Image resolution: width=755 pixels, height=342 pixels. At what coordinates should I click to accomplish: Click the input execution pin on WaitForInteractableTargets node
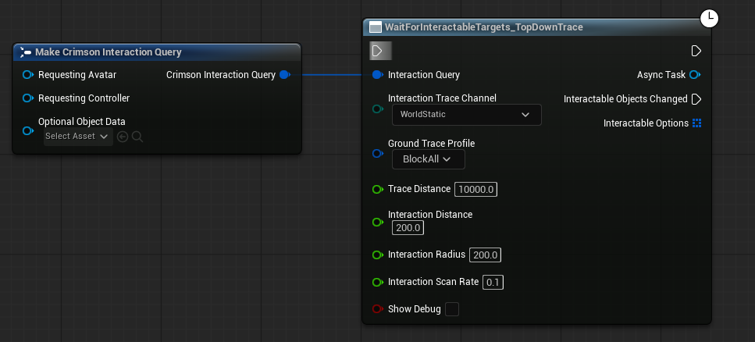[378, 51]
